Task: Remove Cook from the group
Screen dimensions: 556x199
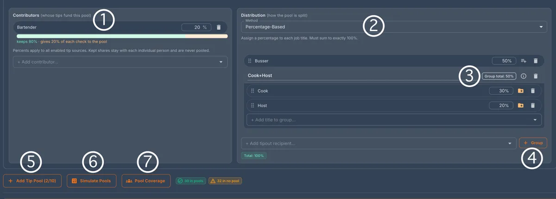Action: click(533, 91)
